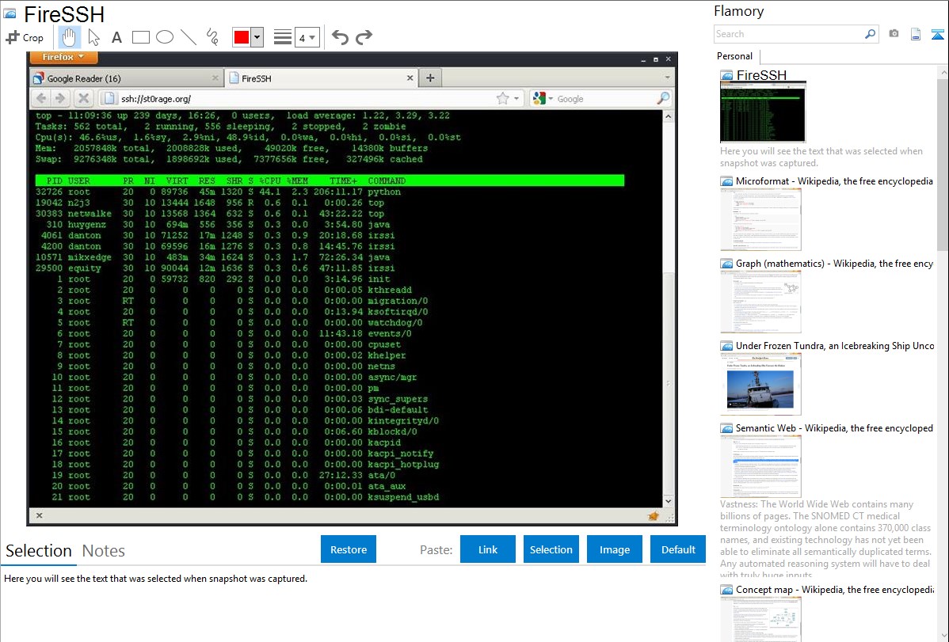Screen dimensions: 949x642
Task: Click the Paste Image button
Action: click(x=614, y=549)
